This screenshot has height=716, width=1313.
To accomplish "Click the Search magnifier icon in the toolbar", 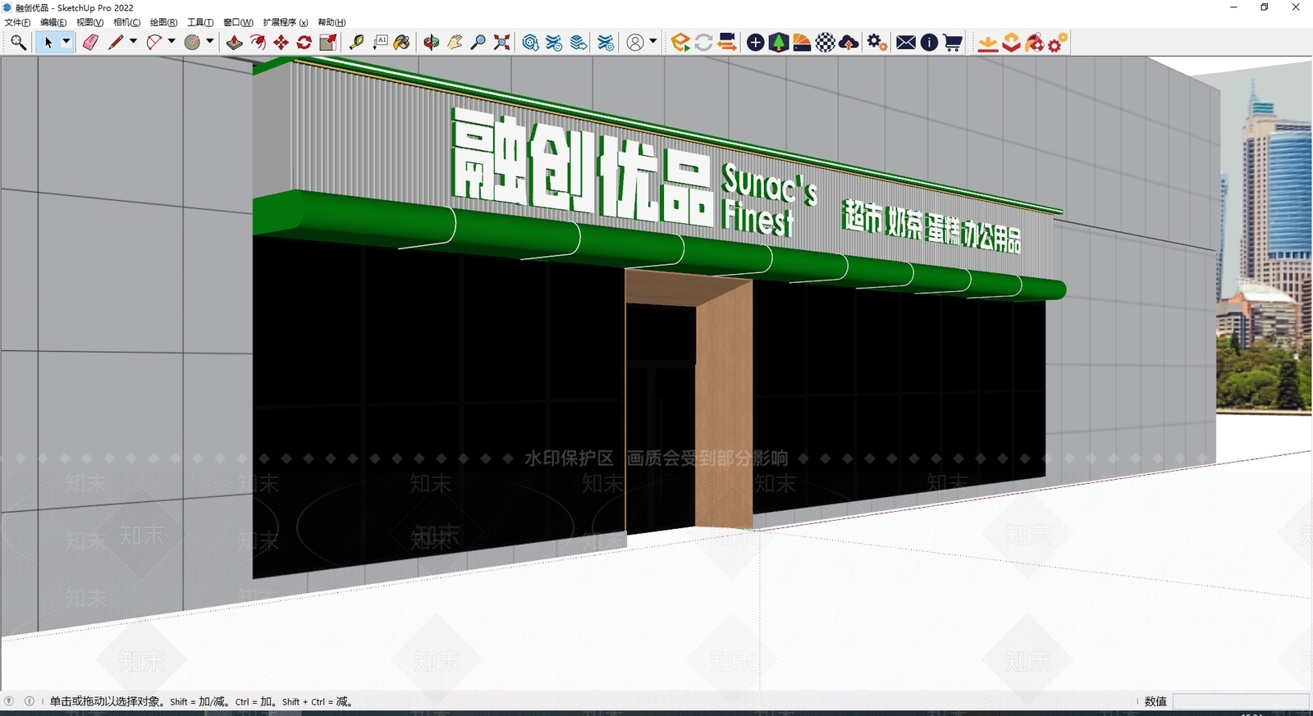I will (18, 43).
